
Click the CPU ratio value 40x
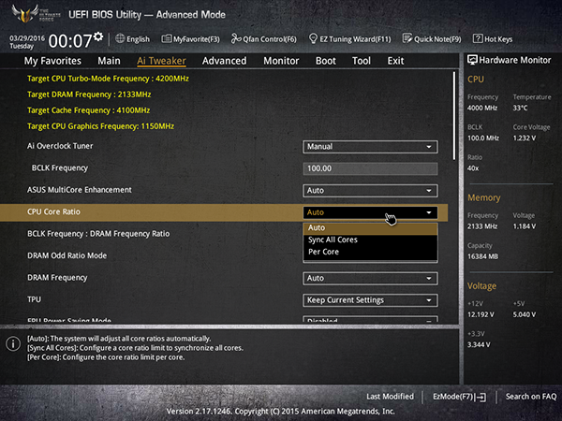coord(473,168)
